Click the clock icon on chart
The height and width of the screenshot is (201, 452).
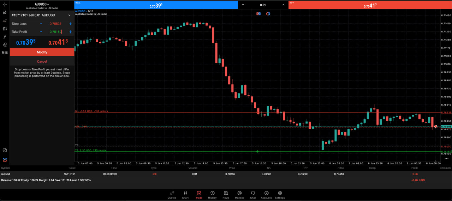point(268,14)
